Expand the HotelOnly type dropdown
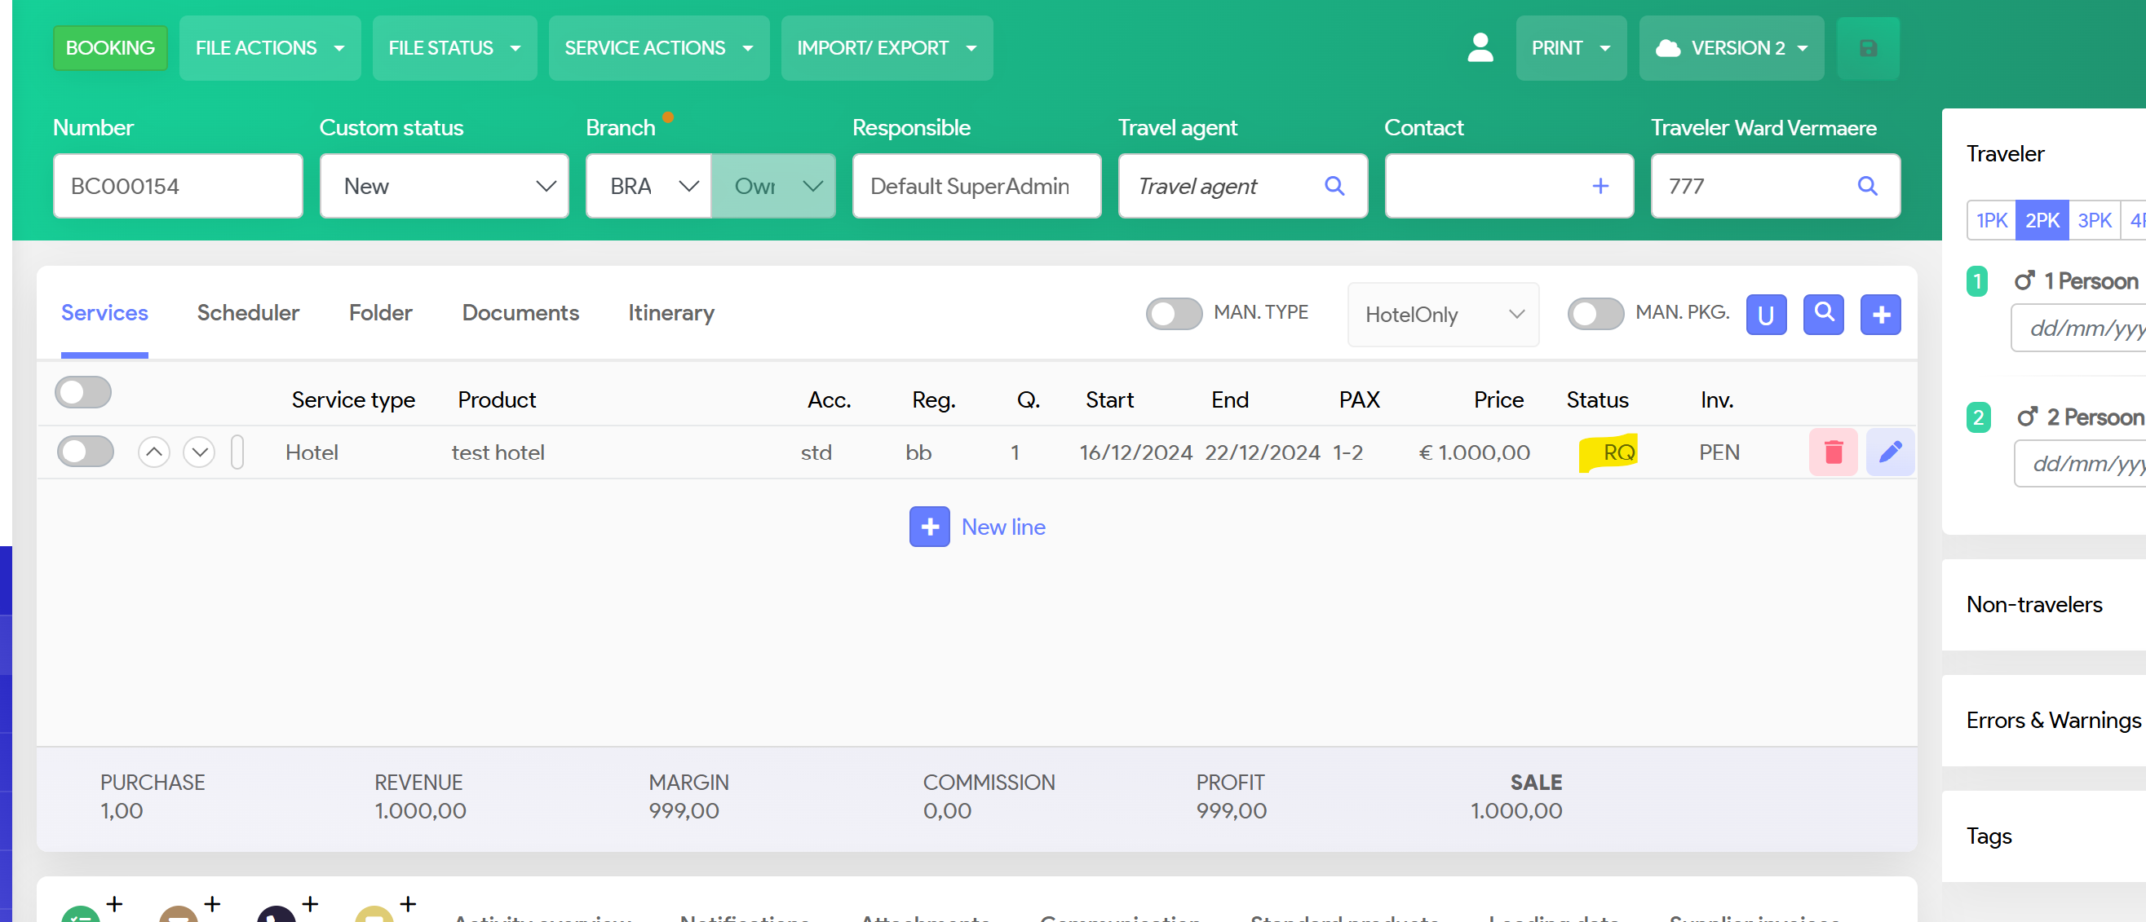Viewport: 2146px width, 922px height. (1442, 314)
